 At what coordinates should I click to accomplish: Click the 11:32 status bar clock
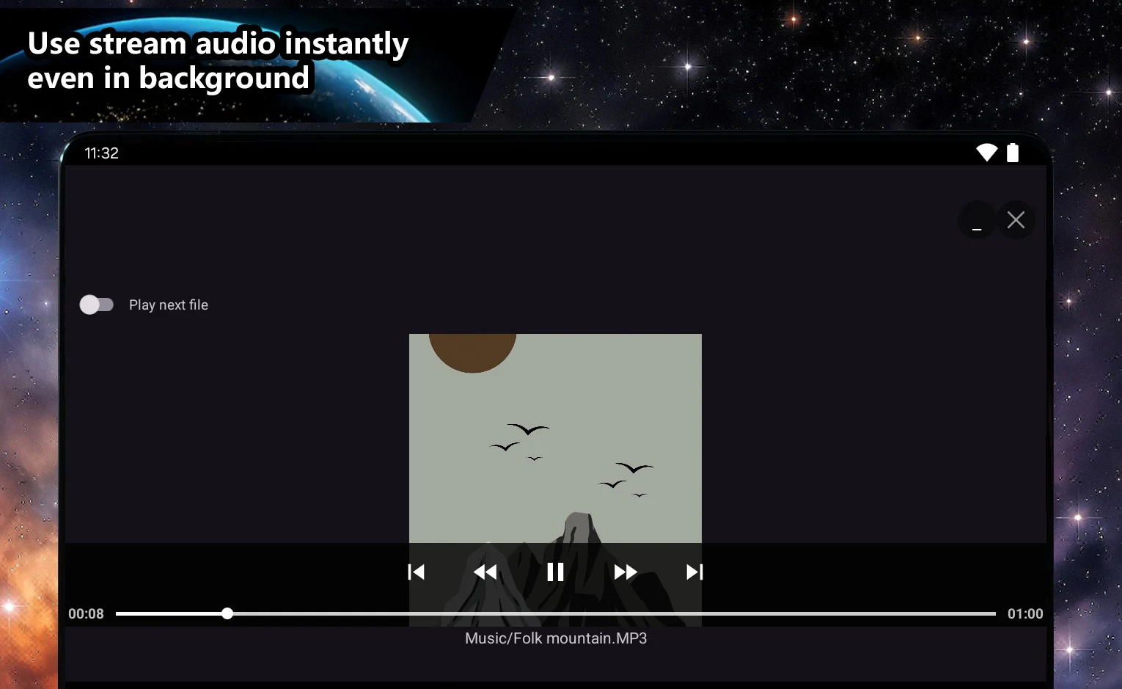click(x=101, y=153)
